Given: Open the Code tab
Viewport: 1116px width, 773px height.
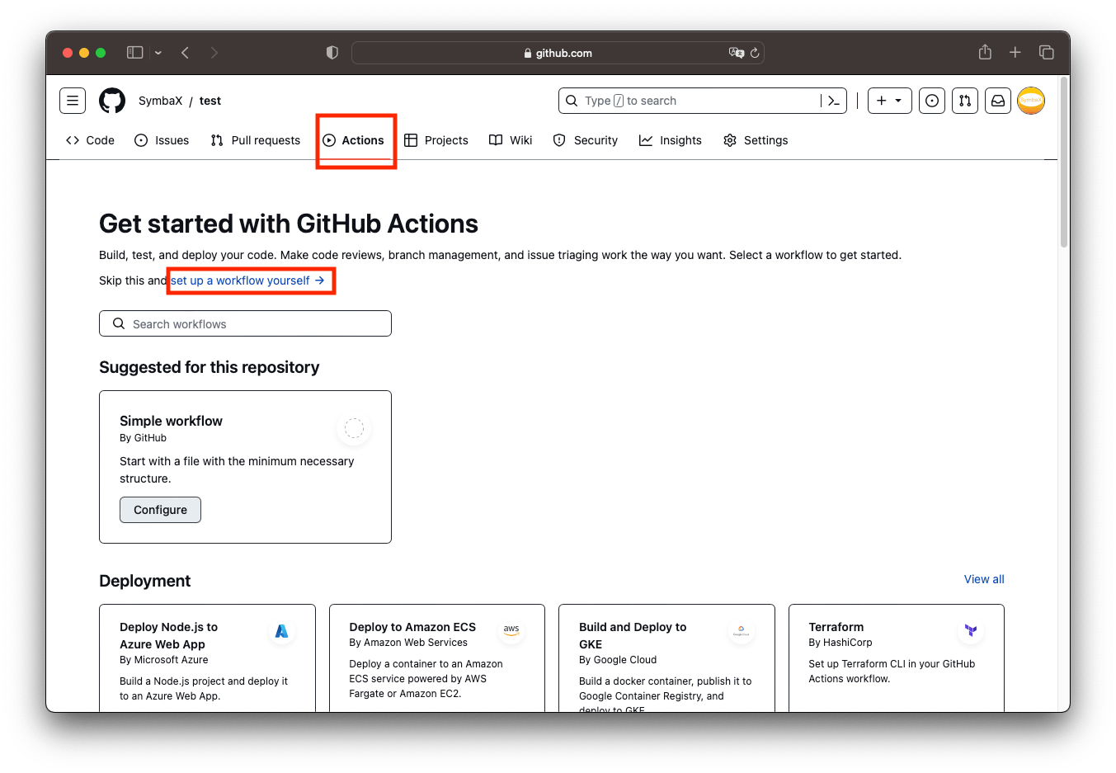Looking at the screenshot, I should (90, 140).
